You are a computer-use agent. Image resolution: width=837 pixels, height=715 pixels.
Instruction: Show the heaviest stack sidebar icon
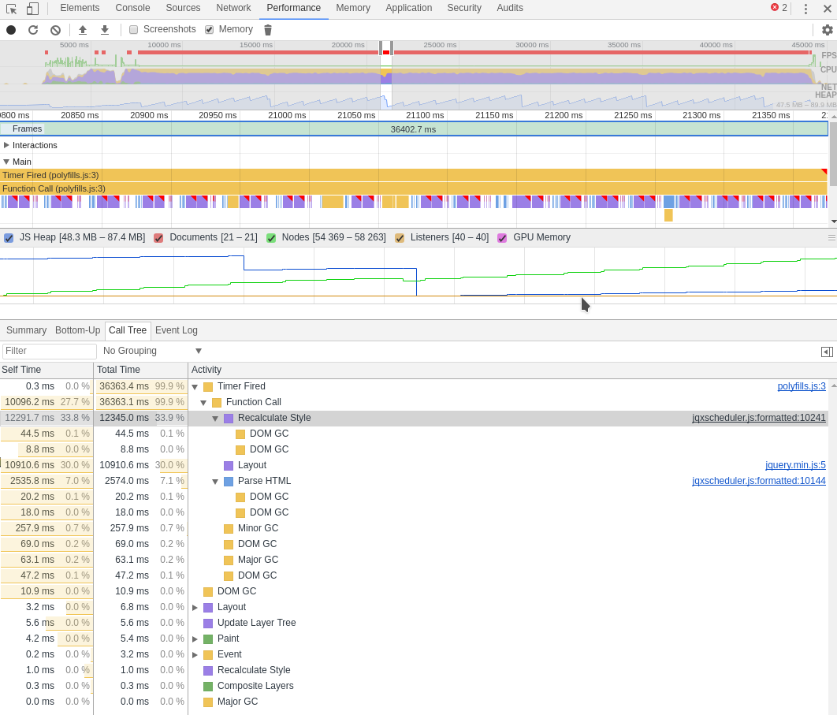pos(827,352)
